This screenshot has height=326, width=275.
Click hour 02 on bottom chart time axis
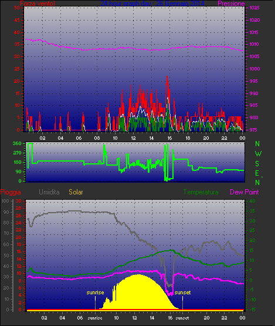44,318
